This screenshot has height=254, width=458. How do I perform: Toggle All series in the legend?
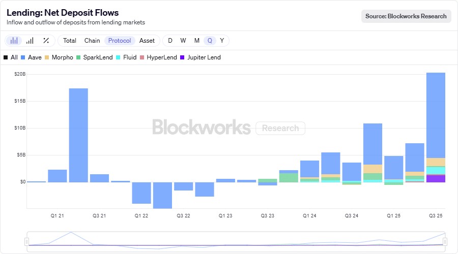[11, 57]
